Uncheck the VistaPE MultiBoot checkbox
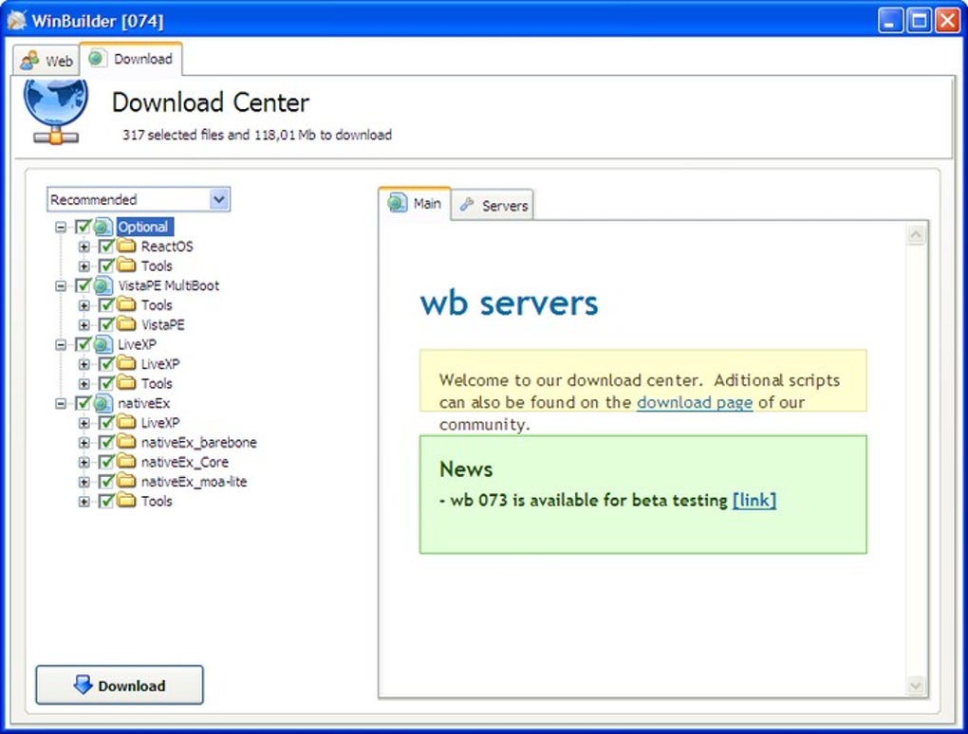This screenshot has height=734, width=968. click(x=84, y=285)
